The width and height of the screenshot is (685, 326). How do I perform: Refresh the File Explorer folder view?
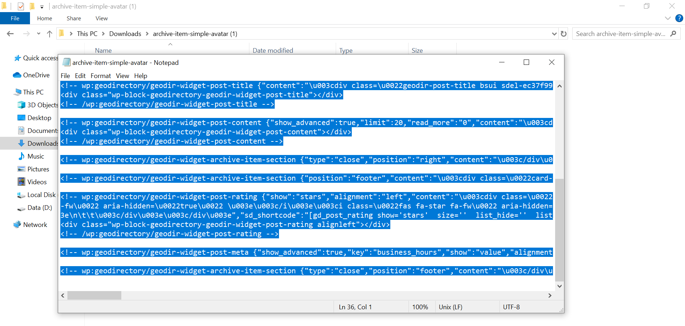point(564,34)
